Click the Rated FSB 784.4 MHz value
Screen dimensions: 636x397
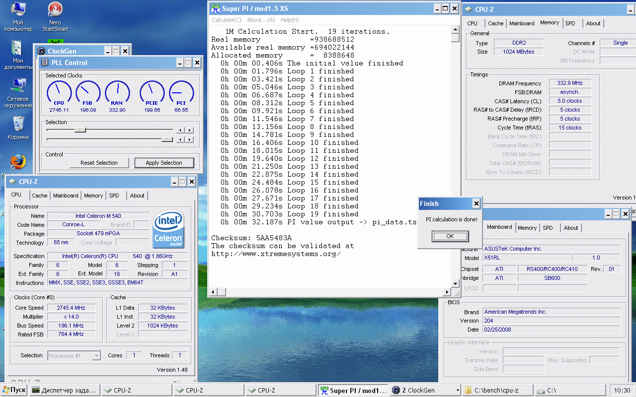click(71, 334)
